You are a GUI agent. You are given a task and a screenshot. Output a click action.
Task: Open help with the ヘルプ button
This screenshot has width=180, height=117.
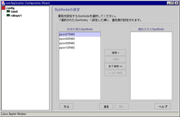click(x=163, y=106)
